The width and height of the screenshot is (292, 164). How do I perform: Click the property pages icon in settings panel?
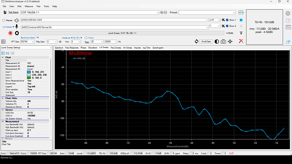13,53
